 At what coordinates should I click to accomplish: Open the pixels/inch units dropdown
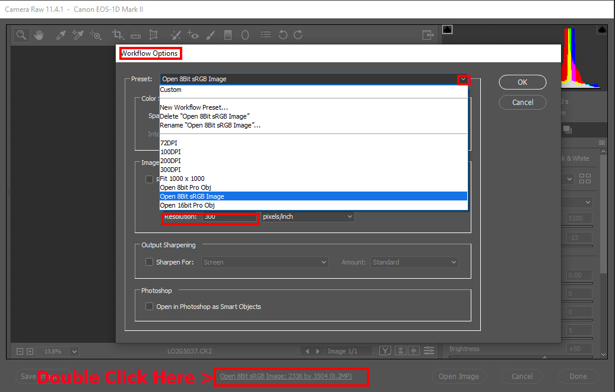(x=307, y=216)
